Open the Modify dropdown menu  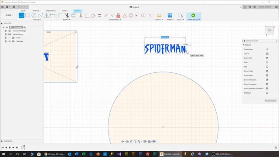(66, 20)
